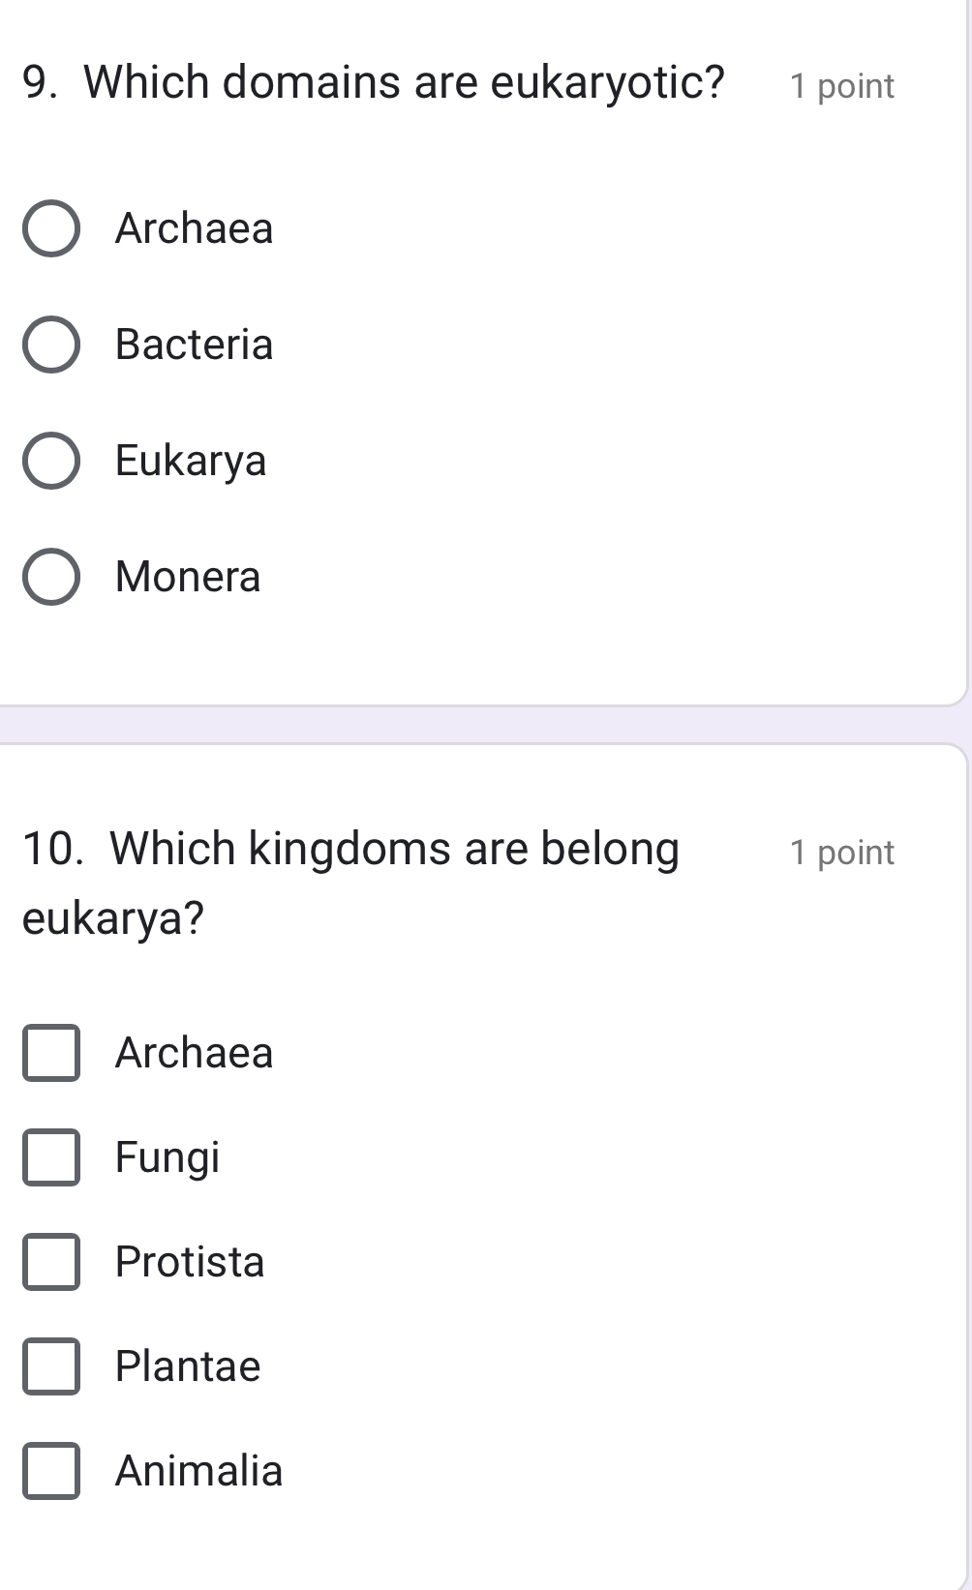Click the 'Monera' option label text
The width and height of the screenshot is (972, 1590).
tap(188, 577)
